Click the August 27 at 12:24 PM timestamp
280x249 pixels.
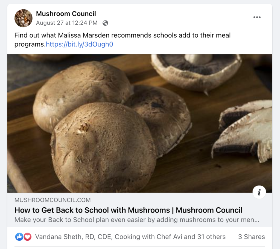(66, 23)
